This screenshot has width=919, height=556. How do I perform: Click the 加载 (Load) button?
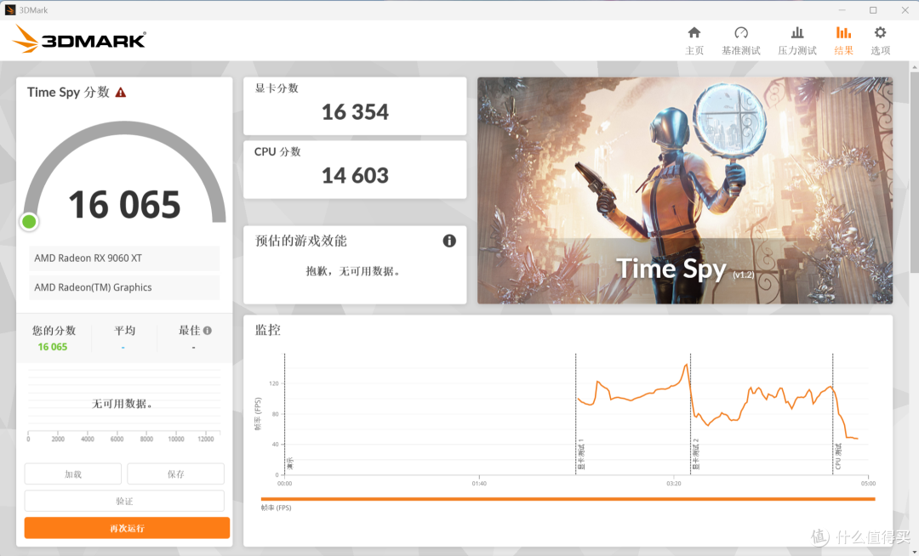(x=72, y=474)
